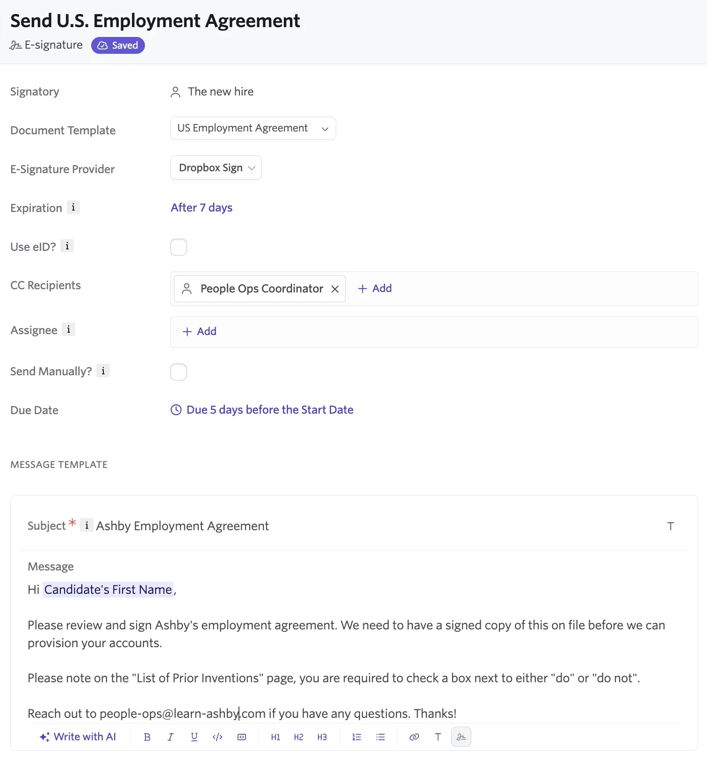
Task: Click Write with AI button
Action: coord(78,737)
